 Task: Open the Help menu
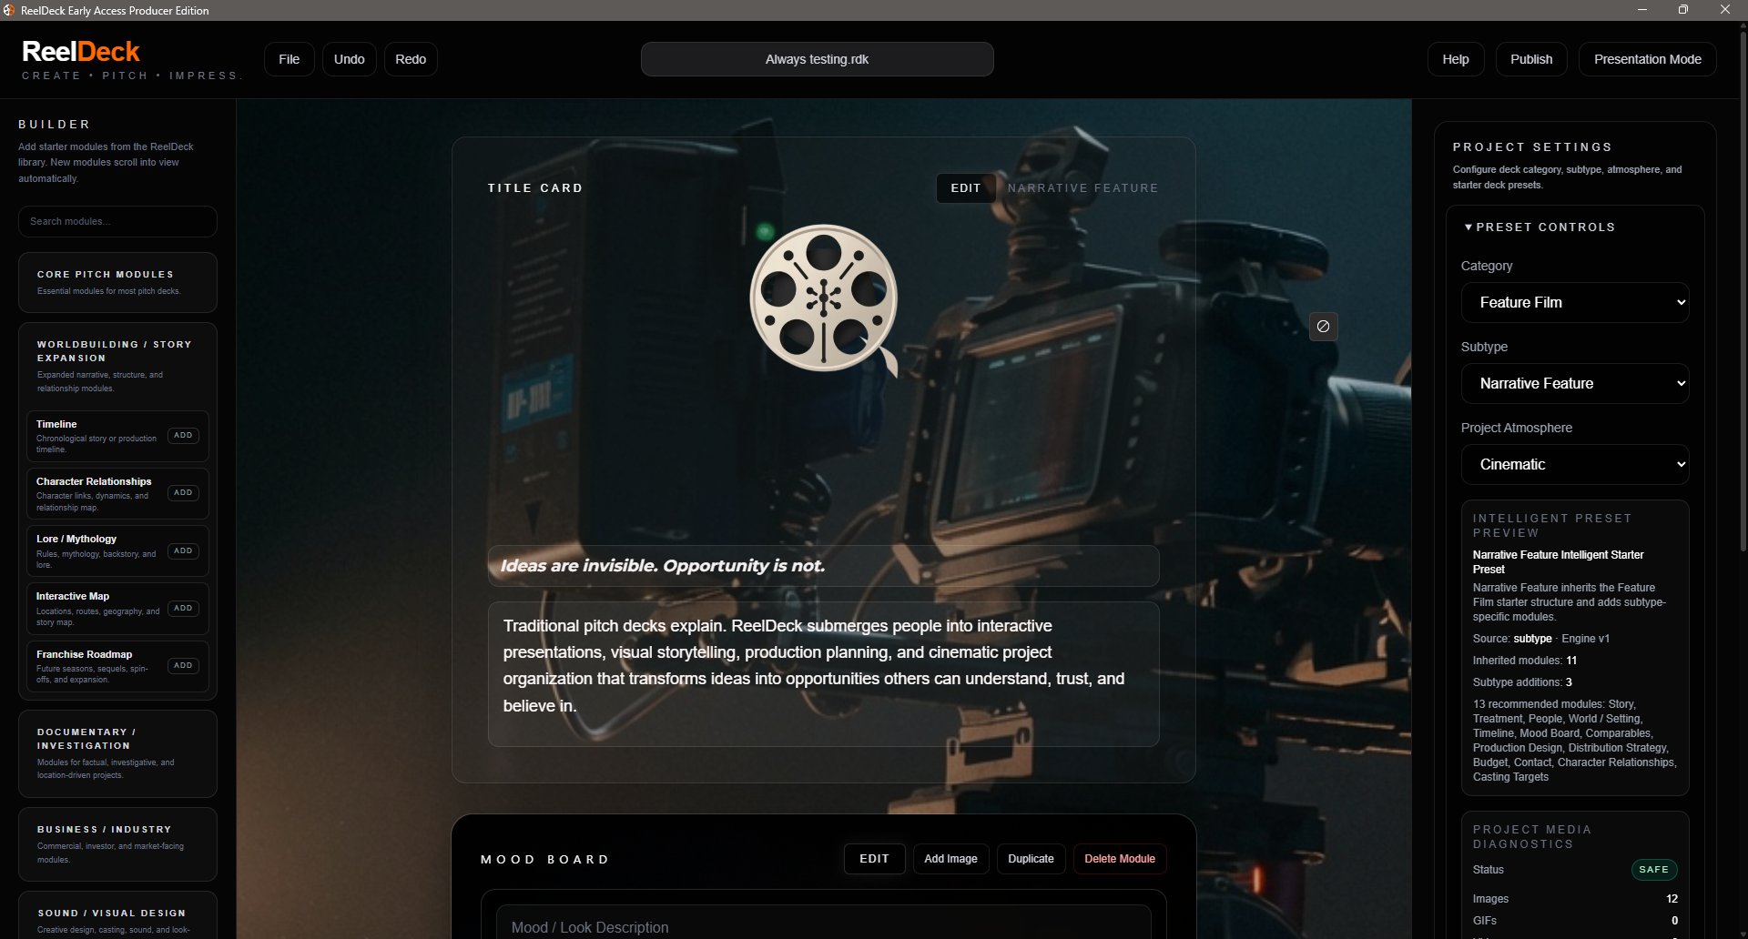click(1455, 59)
